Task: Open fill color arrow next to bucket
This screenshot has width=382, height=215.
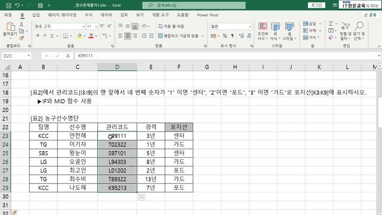Action: (x=85, y=36)
